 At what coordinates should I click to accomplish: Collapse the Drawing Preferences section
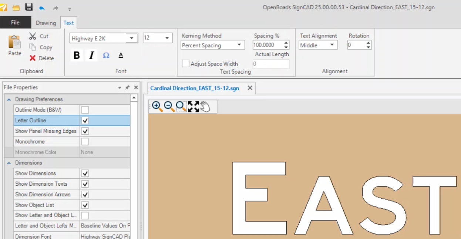coord(9,100)
